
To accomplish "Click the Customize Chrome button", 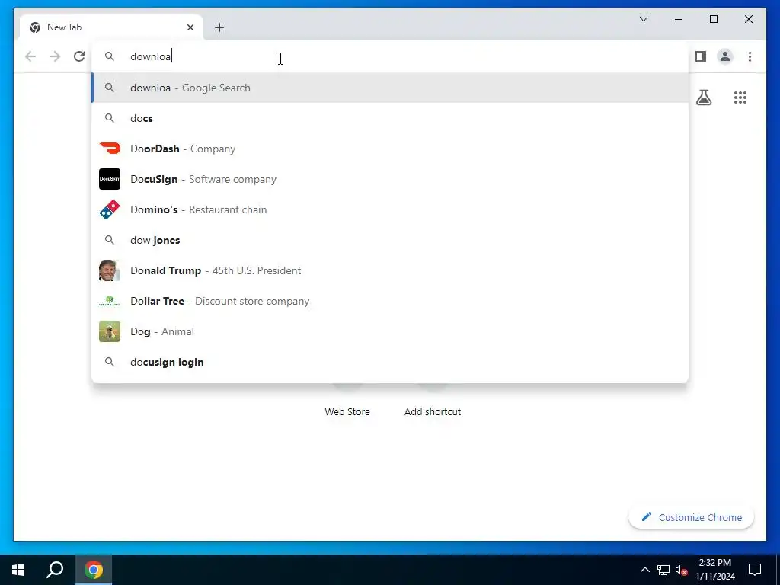I will point(692,517).
